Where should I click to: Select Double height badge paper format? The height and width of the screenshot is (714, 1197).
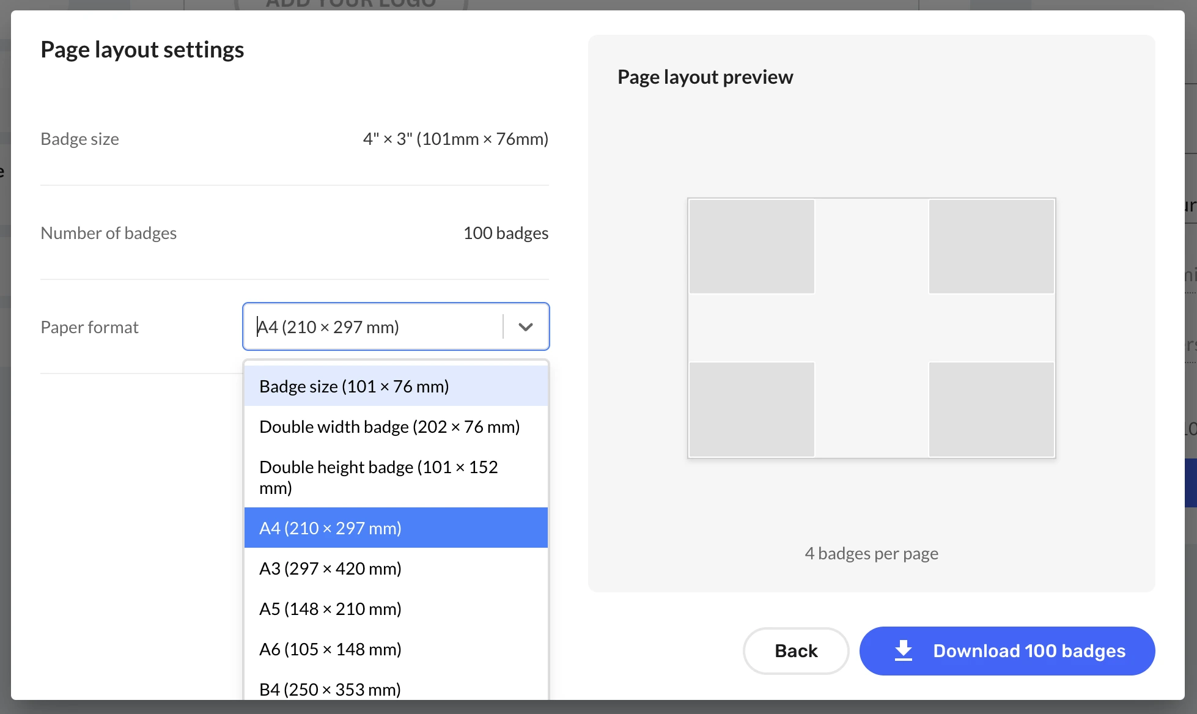(x=379, y=477)
